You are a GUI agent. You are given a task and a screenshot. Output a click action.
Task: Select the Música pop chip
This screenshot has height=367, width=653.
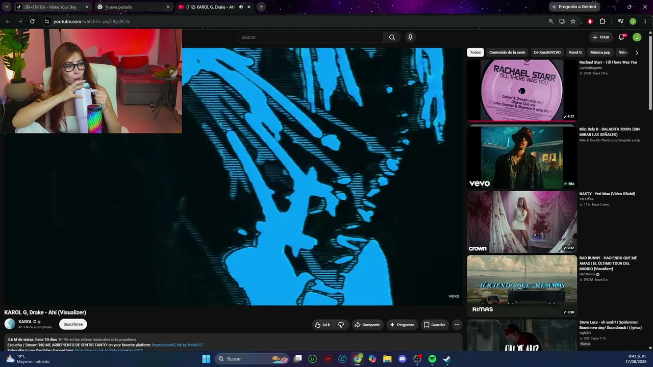tap(600, 53)
